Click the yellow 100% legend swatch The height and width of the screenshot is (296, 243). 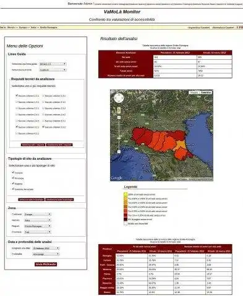[126, 194]
